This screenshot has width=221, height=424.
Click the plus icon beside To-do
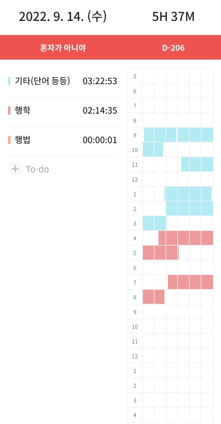pos(15,169)
